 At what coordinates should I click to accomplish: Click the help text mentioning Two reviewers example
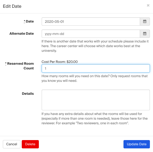94,119
